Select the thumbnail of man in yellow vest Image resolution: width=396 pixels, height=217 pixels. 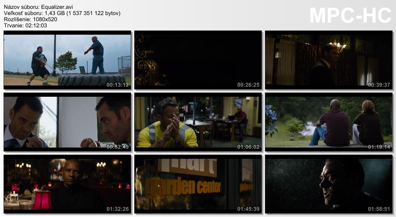(x=198, y=122)
